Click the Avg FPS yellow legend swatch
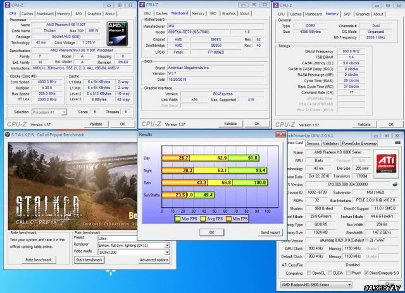 coord(203,218)
